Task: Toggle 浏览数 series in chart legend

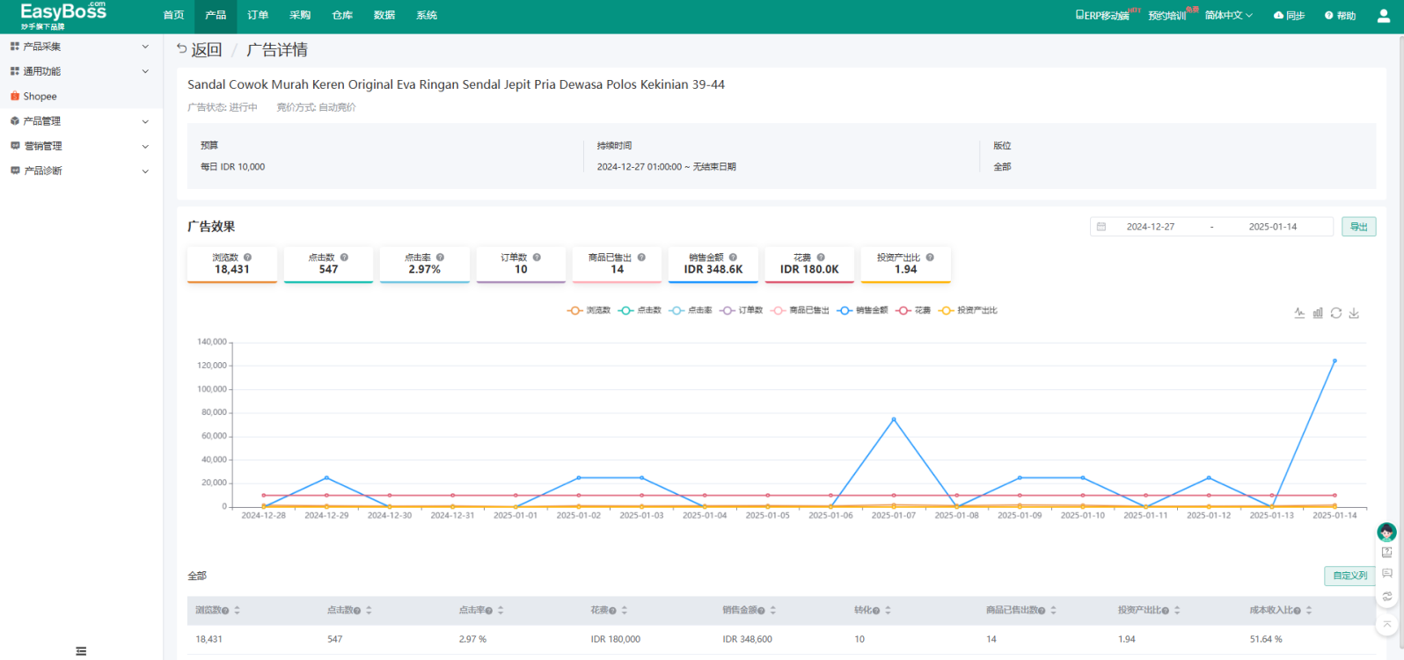Action: pyautogui.click(x=589, y=310)
